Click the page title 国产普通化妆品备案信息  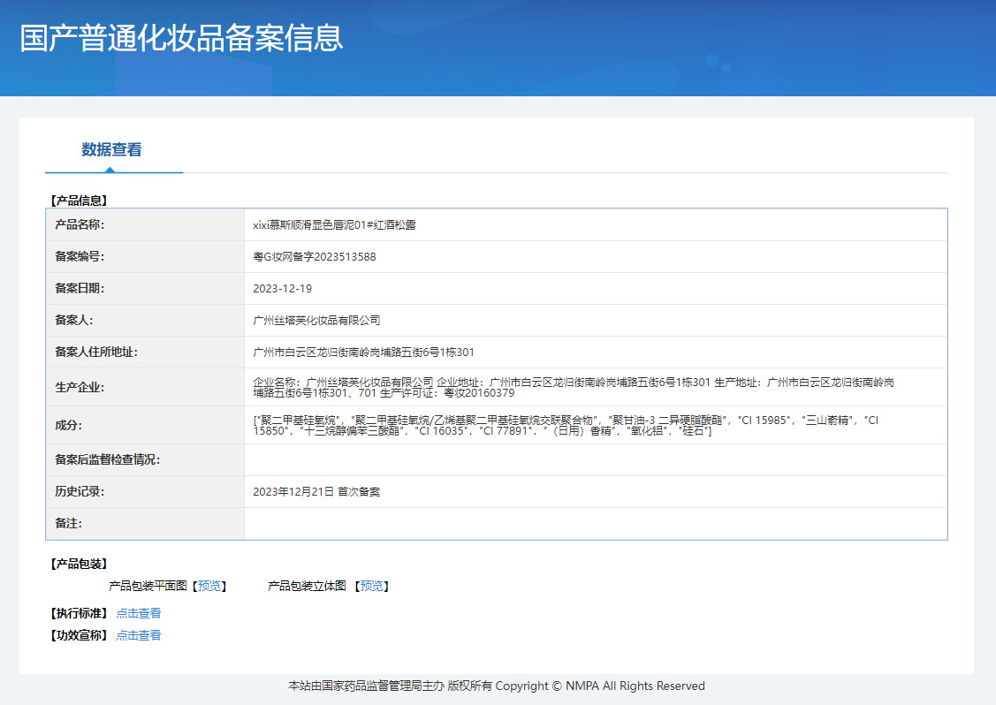[182, 38]
